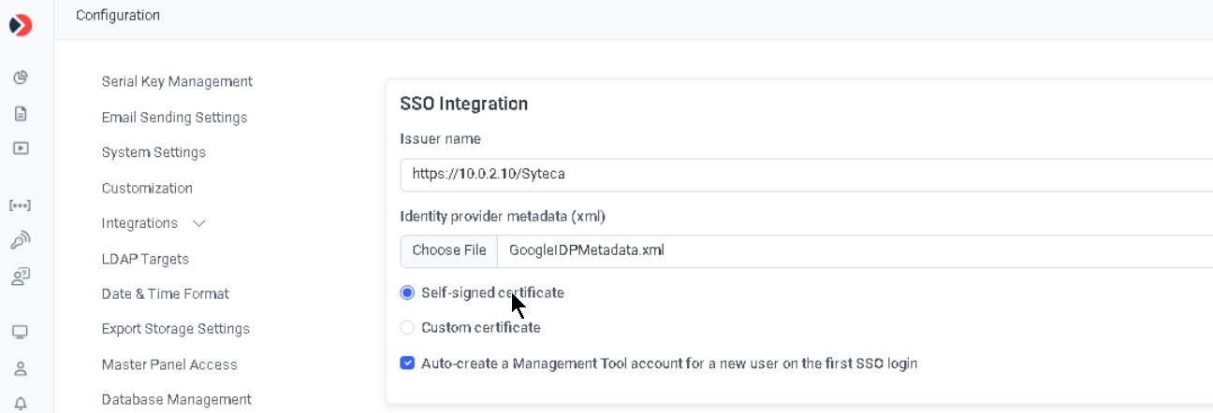Open the key access icon in sidebar
The image size is (1213, 413).
21,240
